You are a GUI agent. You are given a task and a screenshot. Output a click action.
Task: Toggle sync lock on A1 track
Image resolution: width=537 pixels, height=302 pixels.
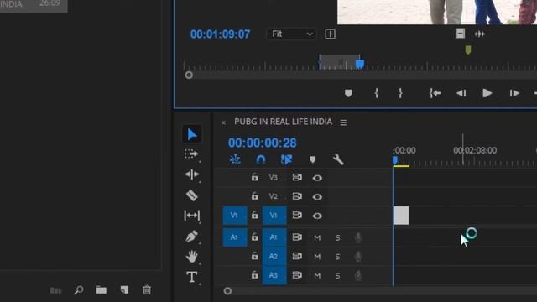297,237
